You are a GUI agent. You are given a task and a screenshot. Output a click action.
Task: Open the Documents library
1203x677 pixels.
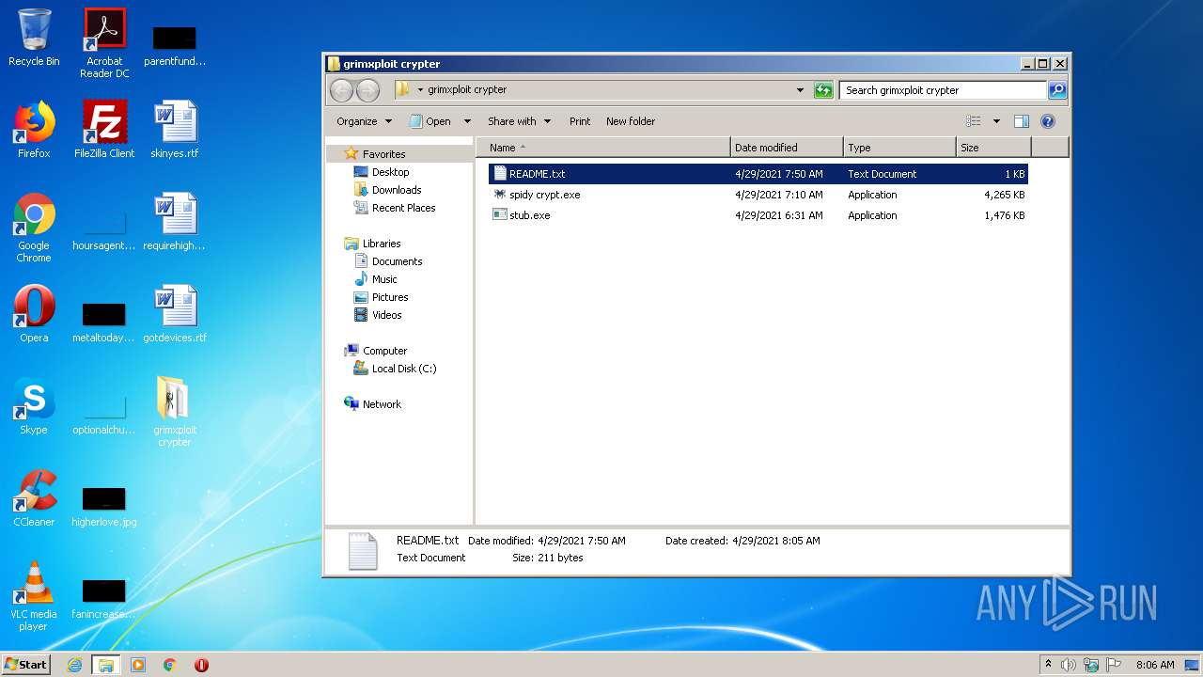click(x=397, y=261)
